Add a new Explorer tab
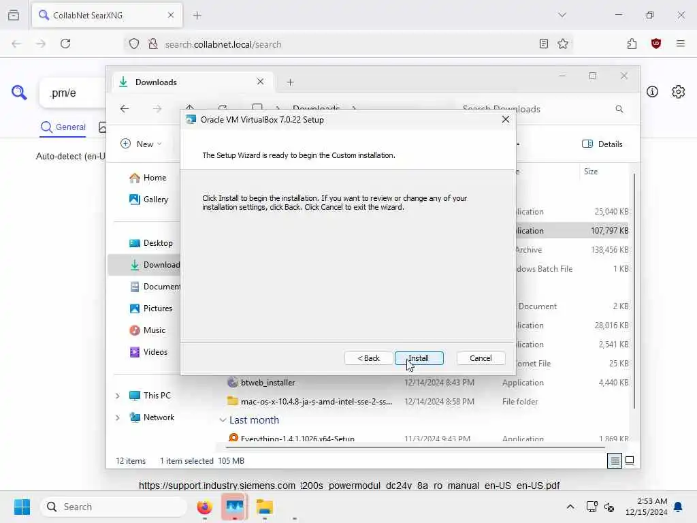The width and height of the screenshot is (697, 523). tap(290, 82)
